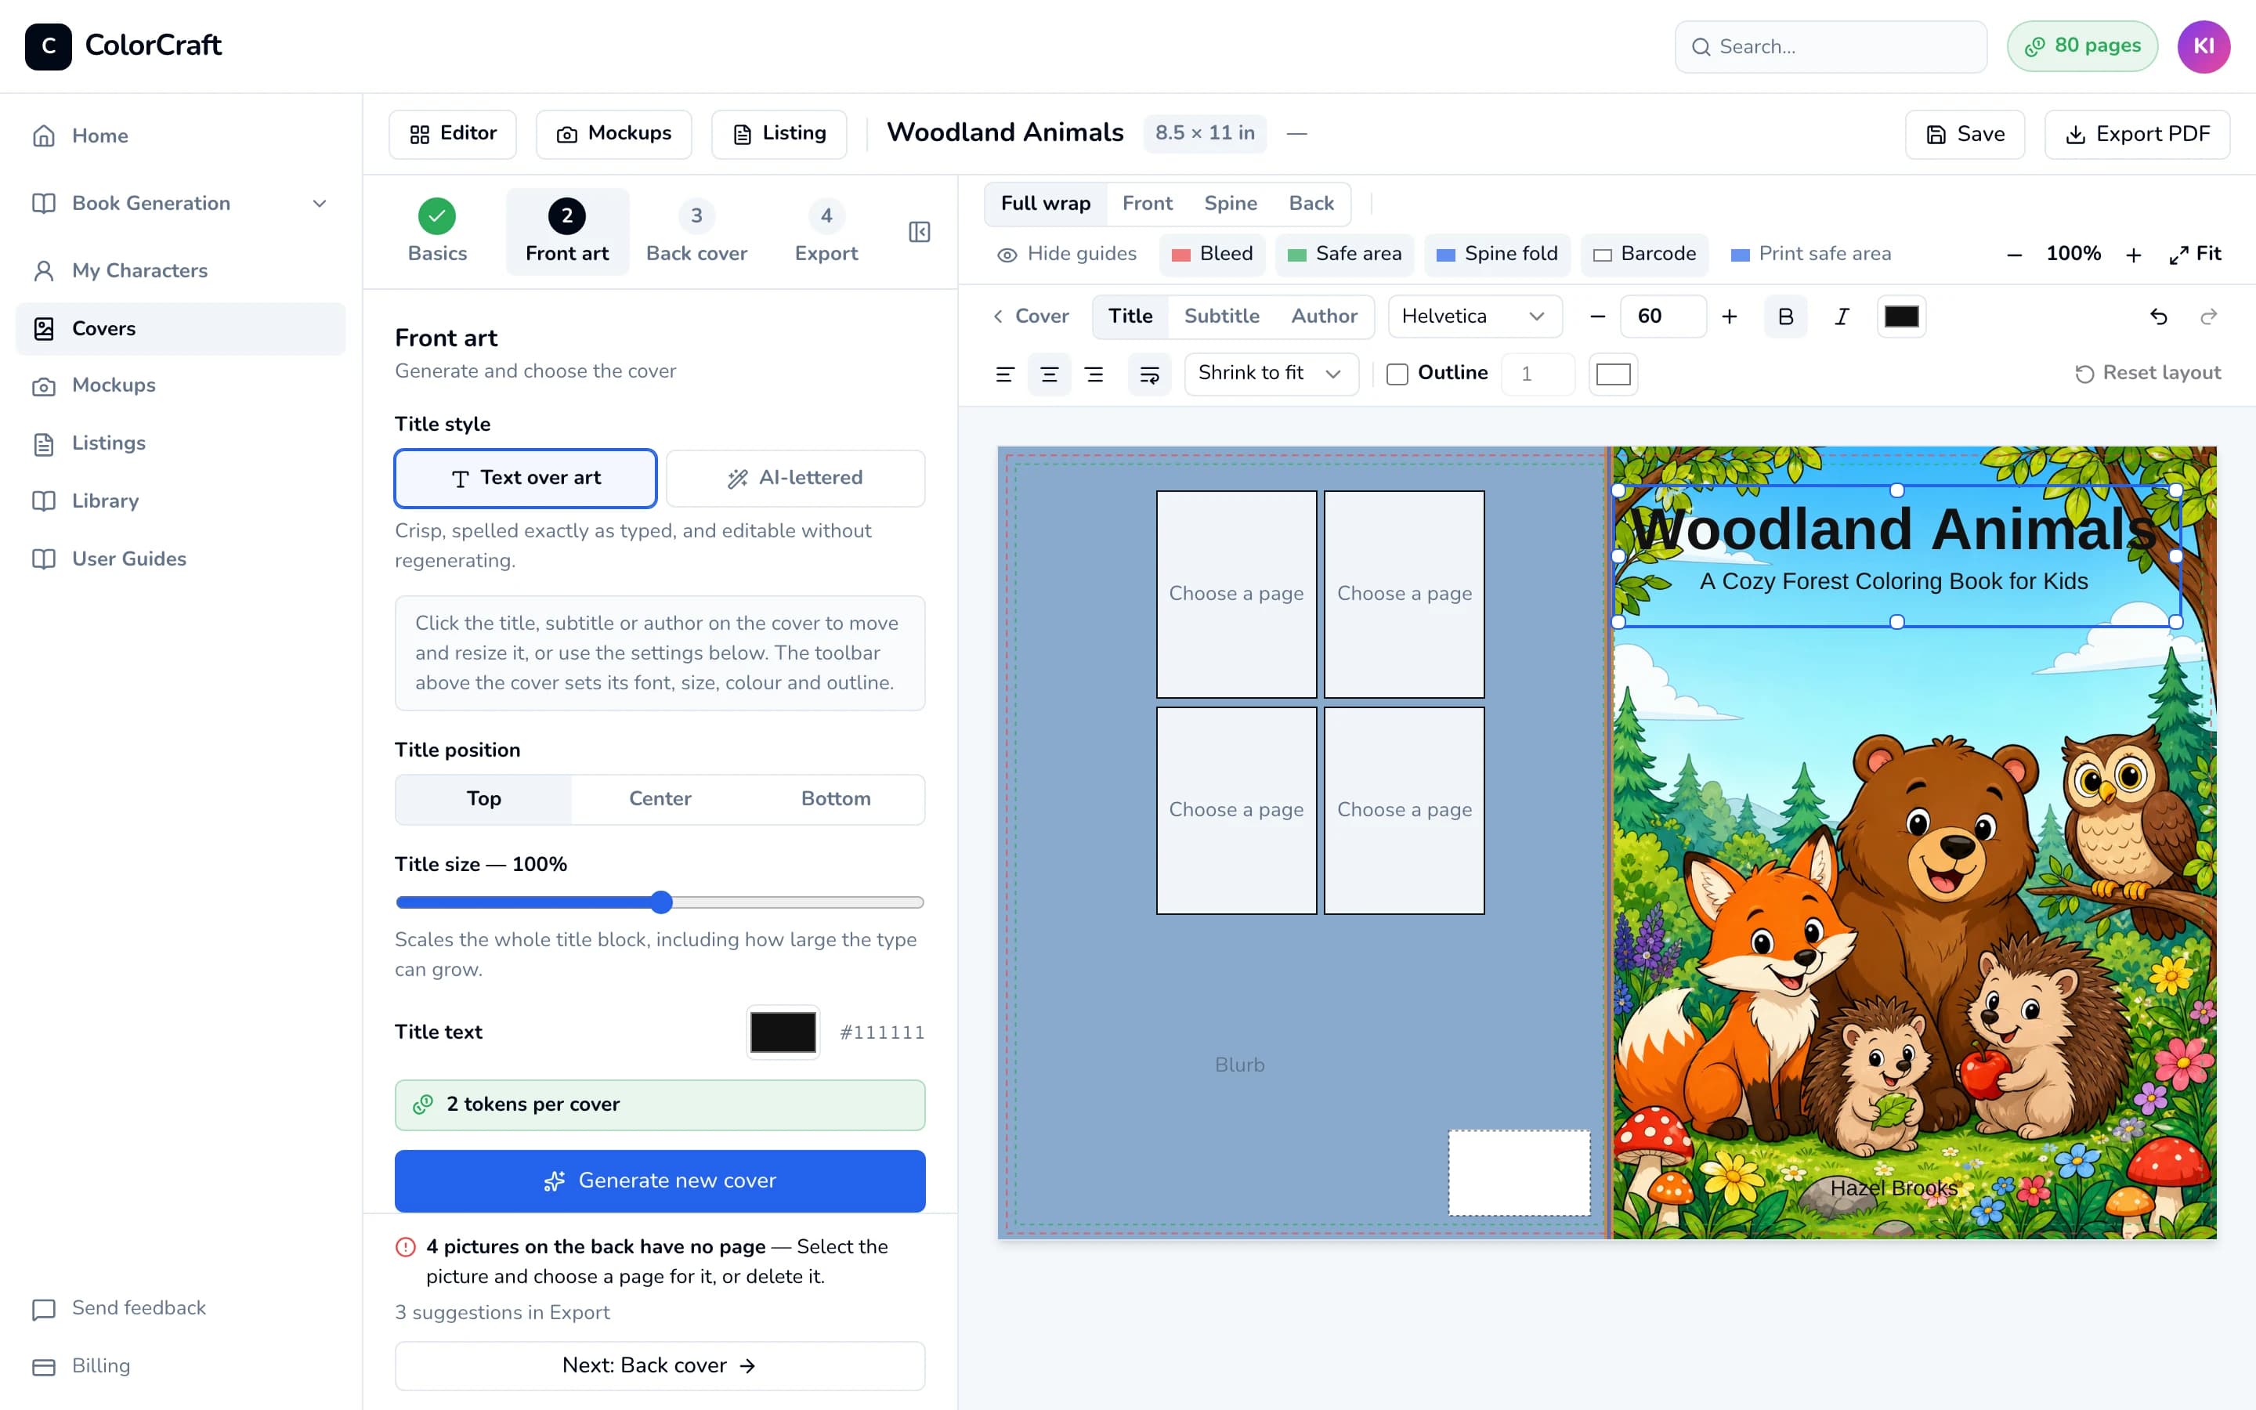Toggle the Barcode guide
Screen dimensions: 2256x1410
point(1643,255)
